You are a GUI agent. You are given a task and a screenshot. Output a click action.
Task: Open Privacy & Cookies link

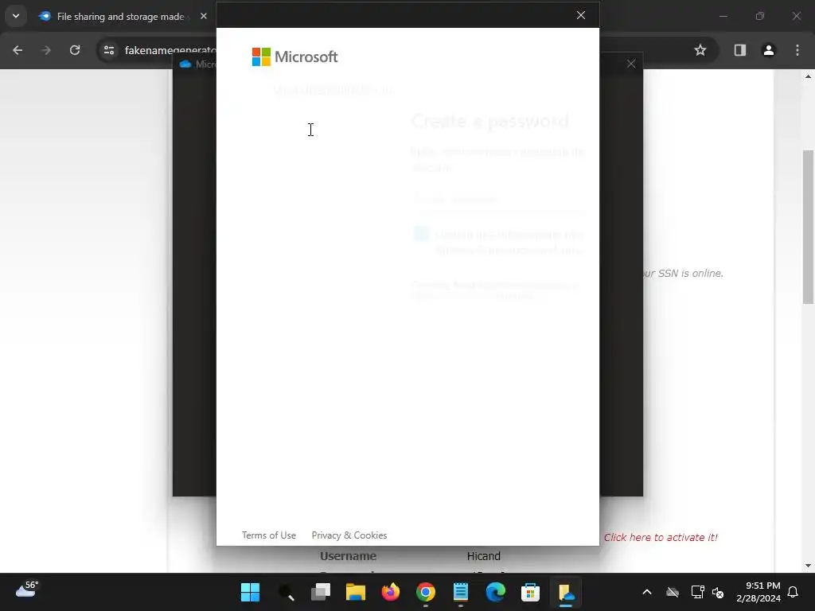click(349, 535)
